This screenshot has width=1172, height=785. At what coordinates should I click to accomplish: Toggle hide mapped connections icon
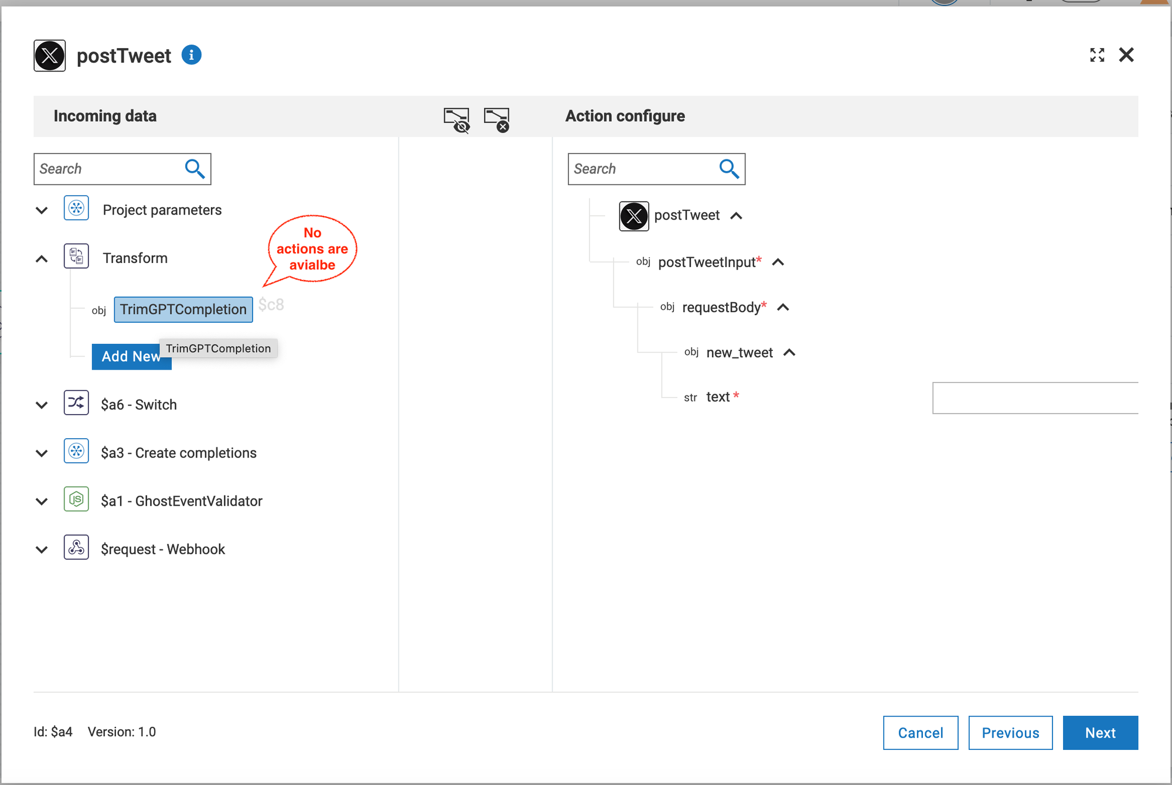[456, 120]
